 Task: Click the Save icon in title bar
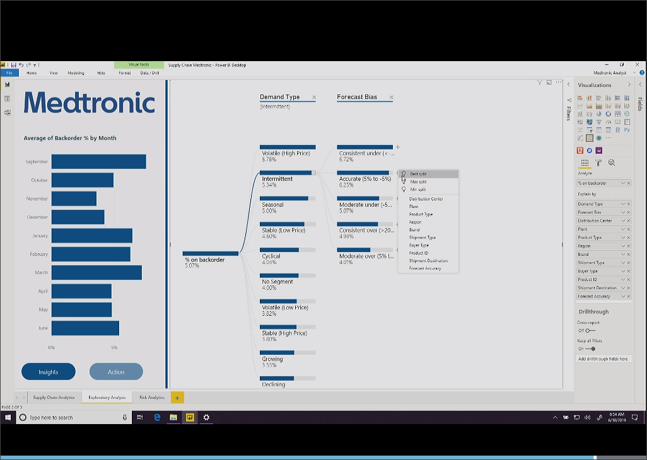(14, 65)
